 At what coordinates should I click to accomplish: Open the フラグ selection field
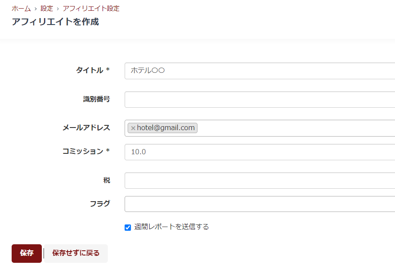coord(259,204)
